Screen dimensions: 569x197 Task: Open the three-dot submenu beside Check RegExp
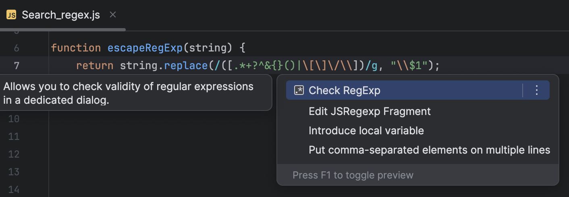[536, 90]
